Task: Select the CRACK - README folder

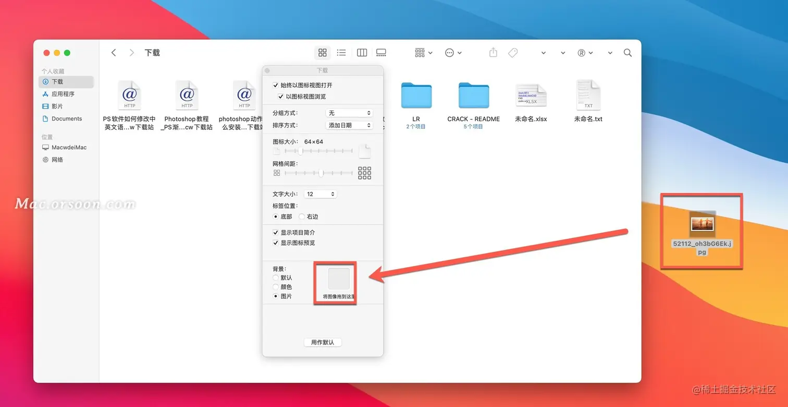Action: pos(473,97)
